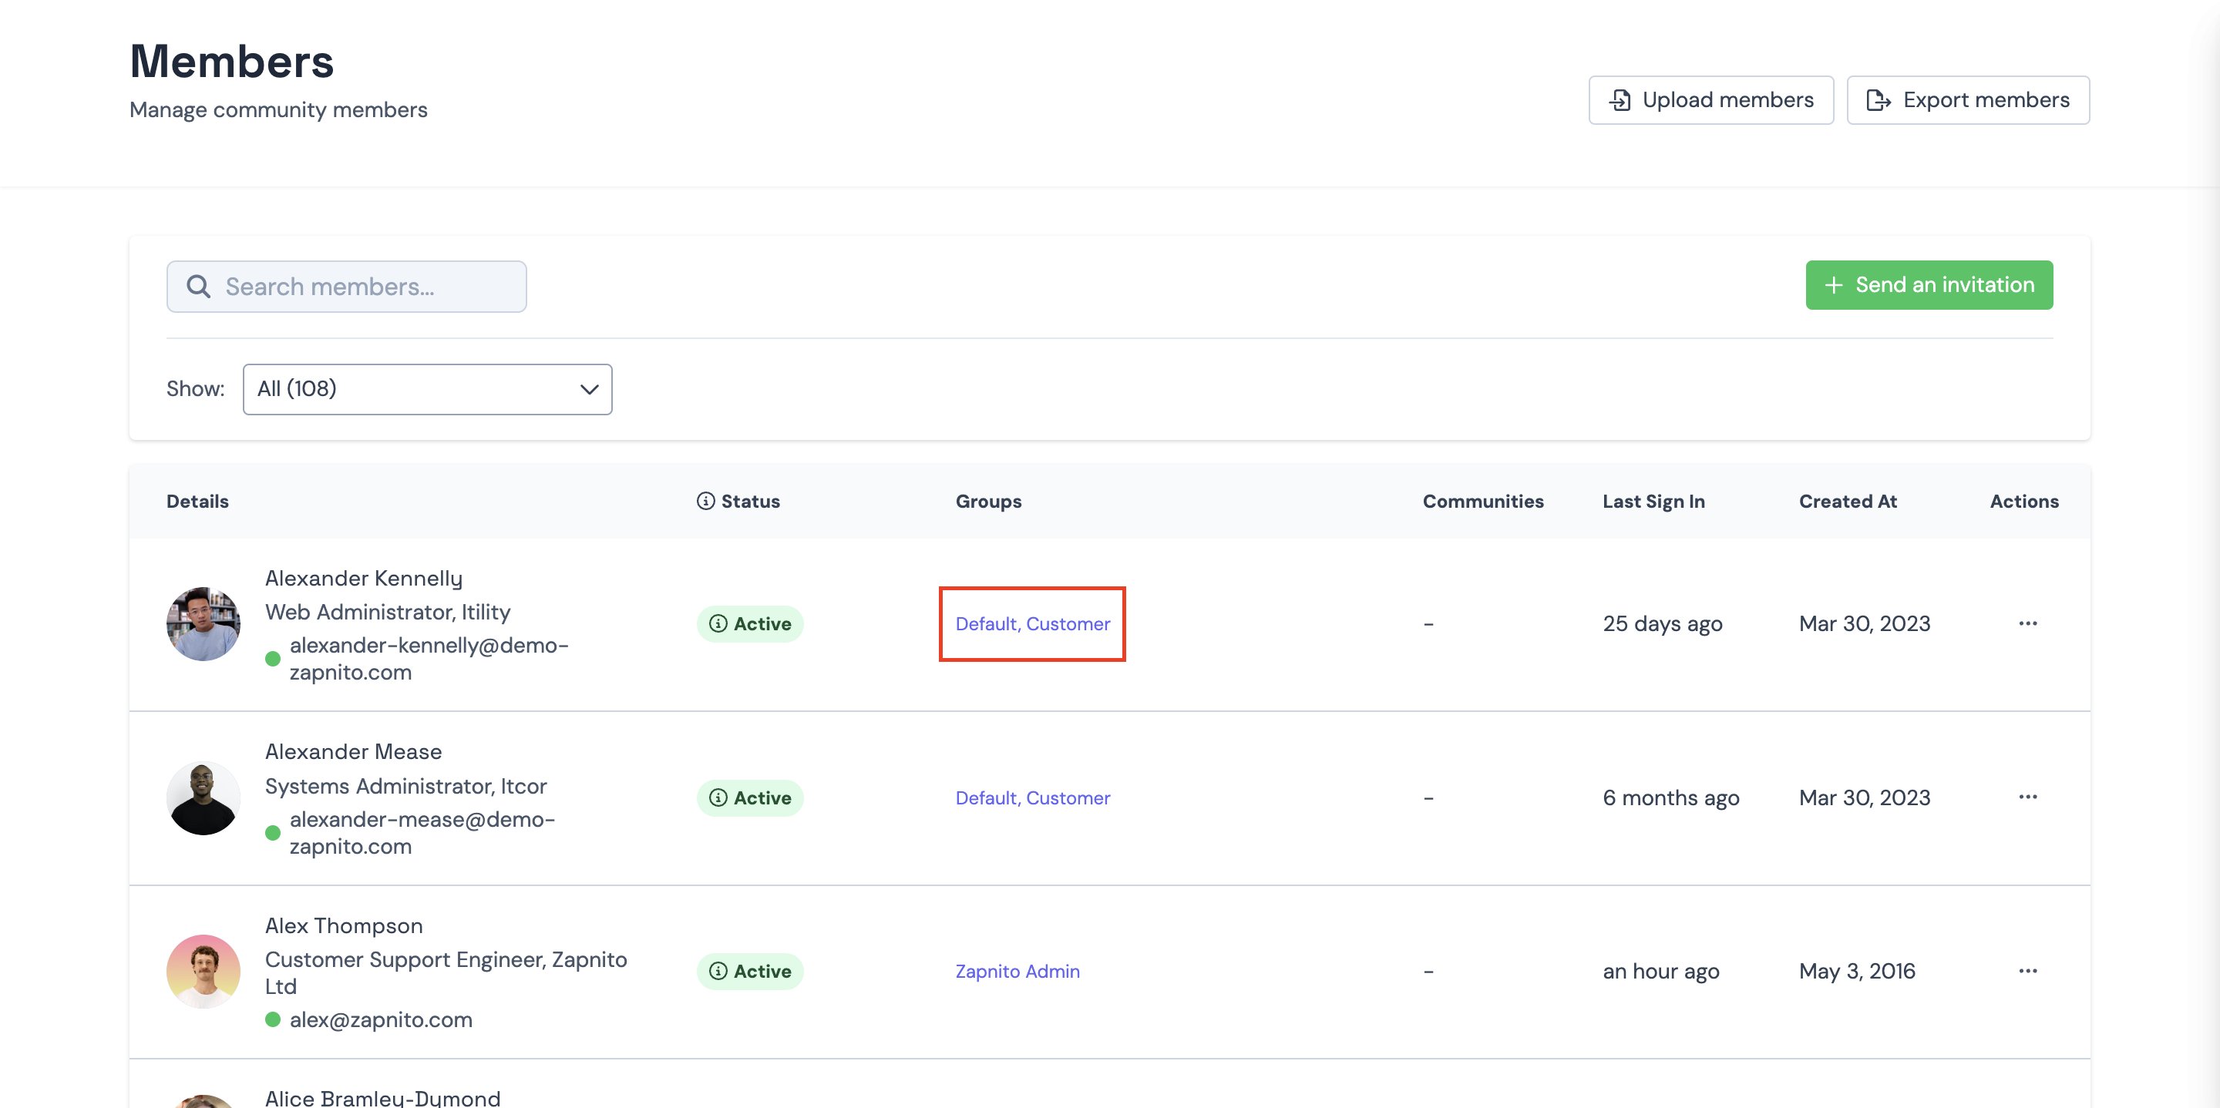
Task: Click Alex Thompson's avatar thumbnail
Action: tap(203, 971)
